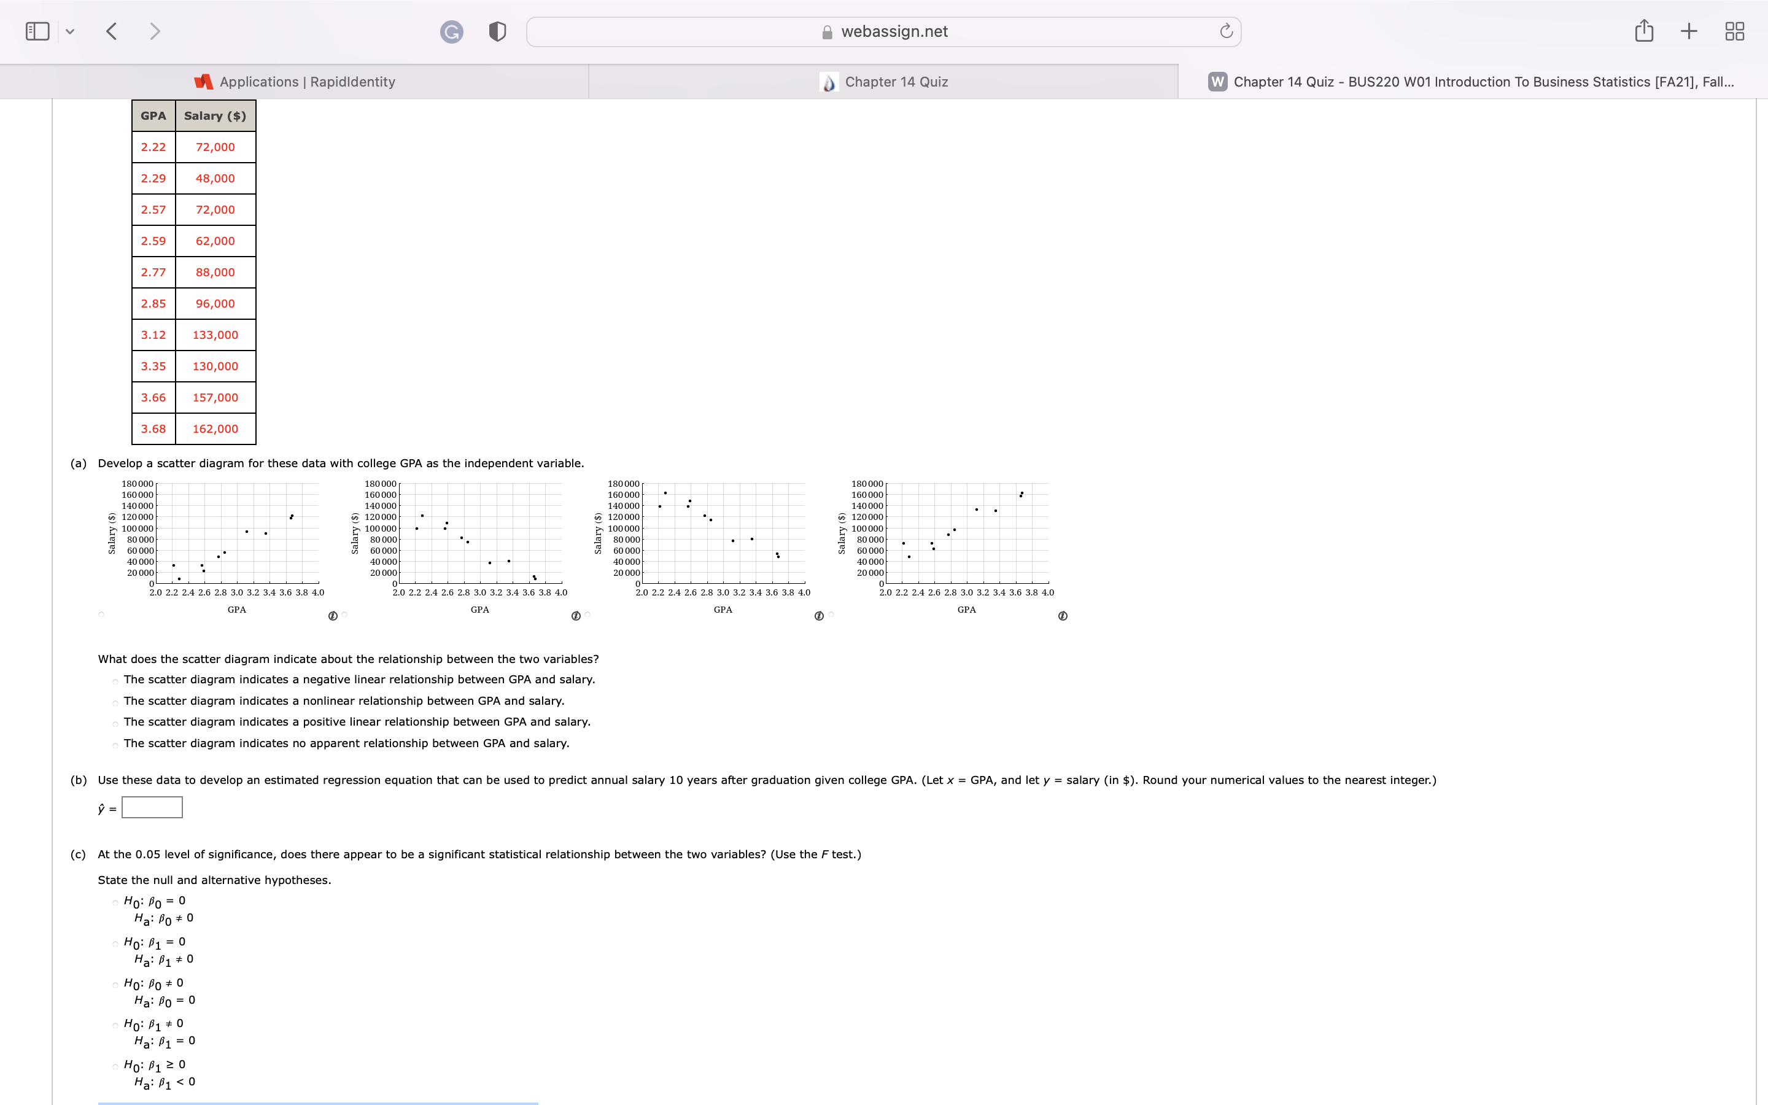1768x1105 pixels.
Task: Toggle the Safari sidebar panel
Action: point(37,31)
